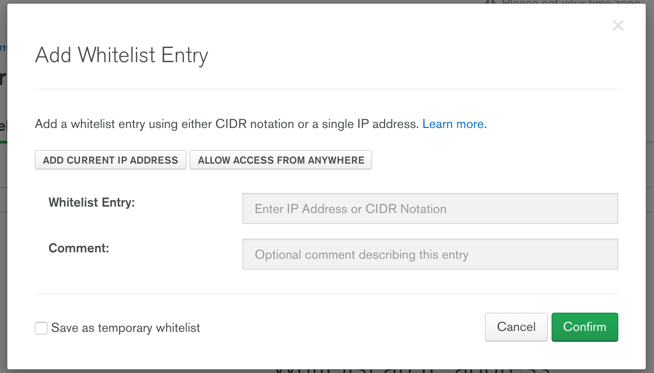654x373 pixels.
Task: Click the 'Whitelist Entry:' field label
Action: pyautogui.click(x=91, y=202)
